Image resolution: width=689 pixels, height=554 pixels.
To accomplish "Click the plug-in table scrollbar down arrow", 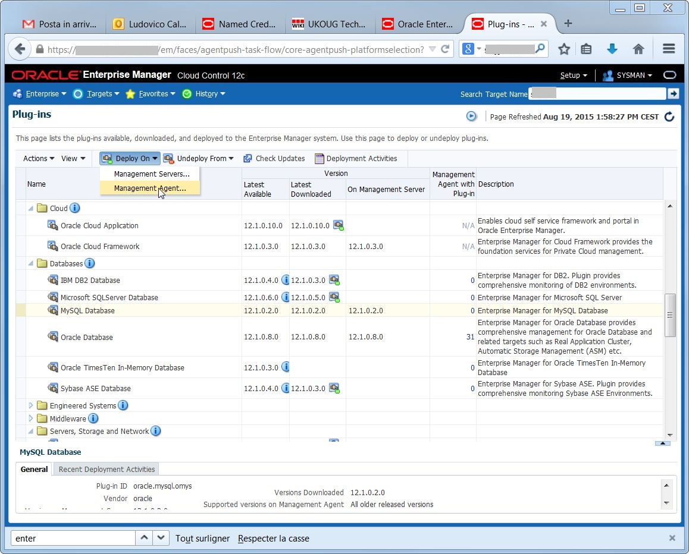I will 670,435.
